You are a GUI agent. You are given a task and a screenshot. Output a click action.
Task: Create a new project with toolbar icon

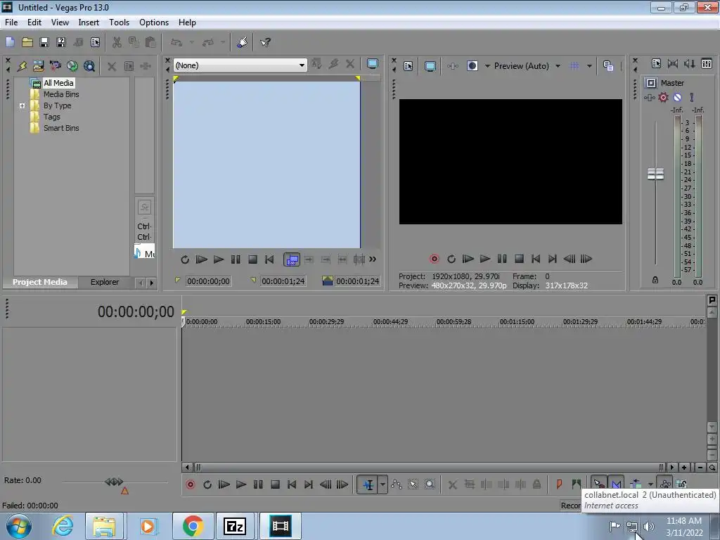(x=10, y=42)
